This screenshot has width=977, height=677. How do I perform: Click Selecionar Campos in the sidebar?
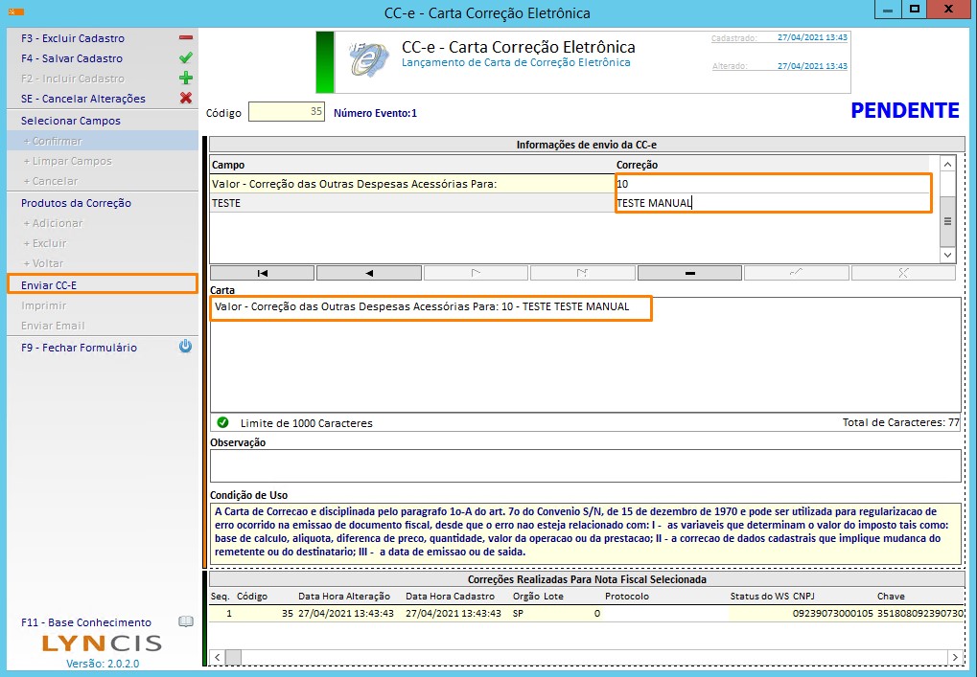(x=71, y=121)
